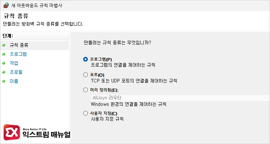Select the 프로그램(P) radio button
Viewport: 270px width, 144px height.
coord(85,59)
